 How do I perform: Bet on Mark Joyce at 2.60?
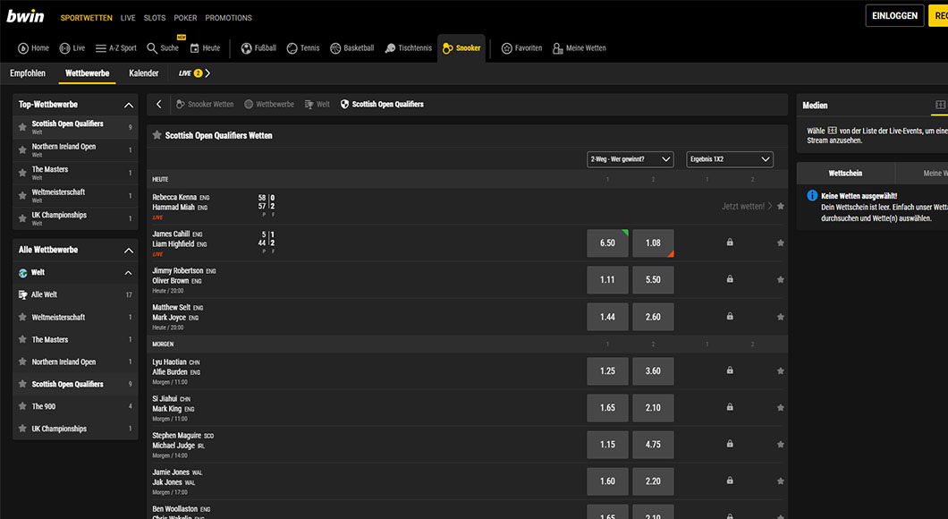tap(653, 317)
